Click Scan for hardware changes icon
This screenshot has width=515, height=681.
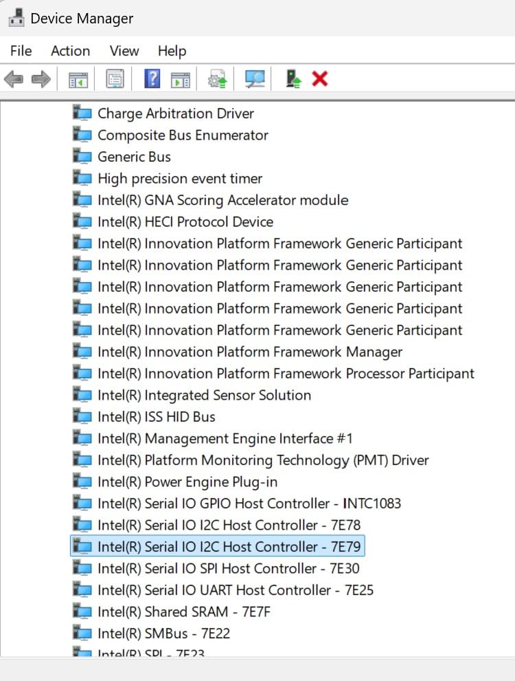click(x=255, y=79)
